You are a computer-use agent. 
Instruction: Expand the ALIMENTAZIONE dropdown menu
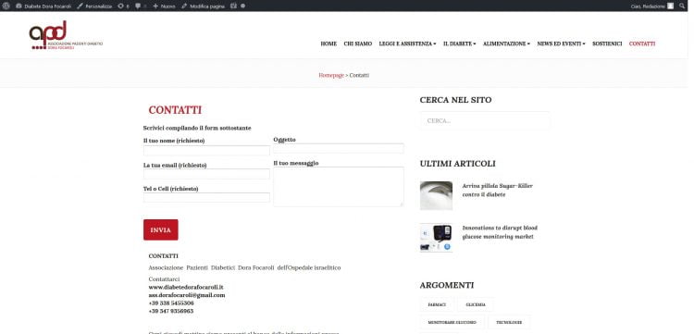[x=506, y=43]
